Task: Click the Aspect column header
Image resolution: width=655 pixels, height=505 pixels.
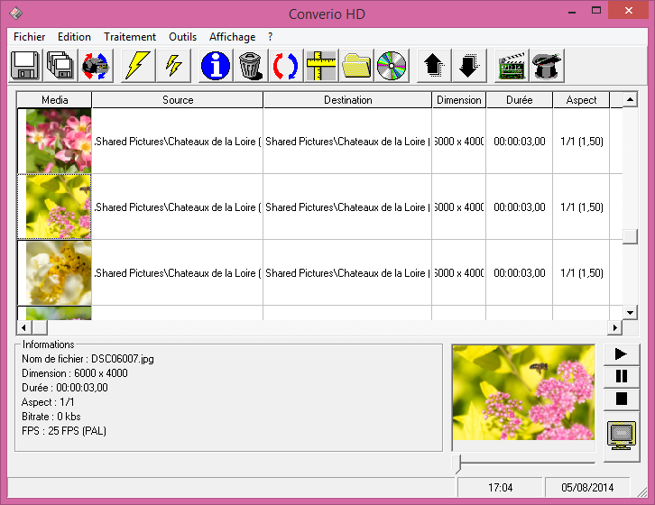Action: (581, 100)
